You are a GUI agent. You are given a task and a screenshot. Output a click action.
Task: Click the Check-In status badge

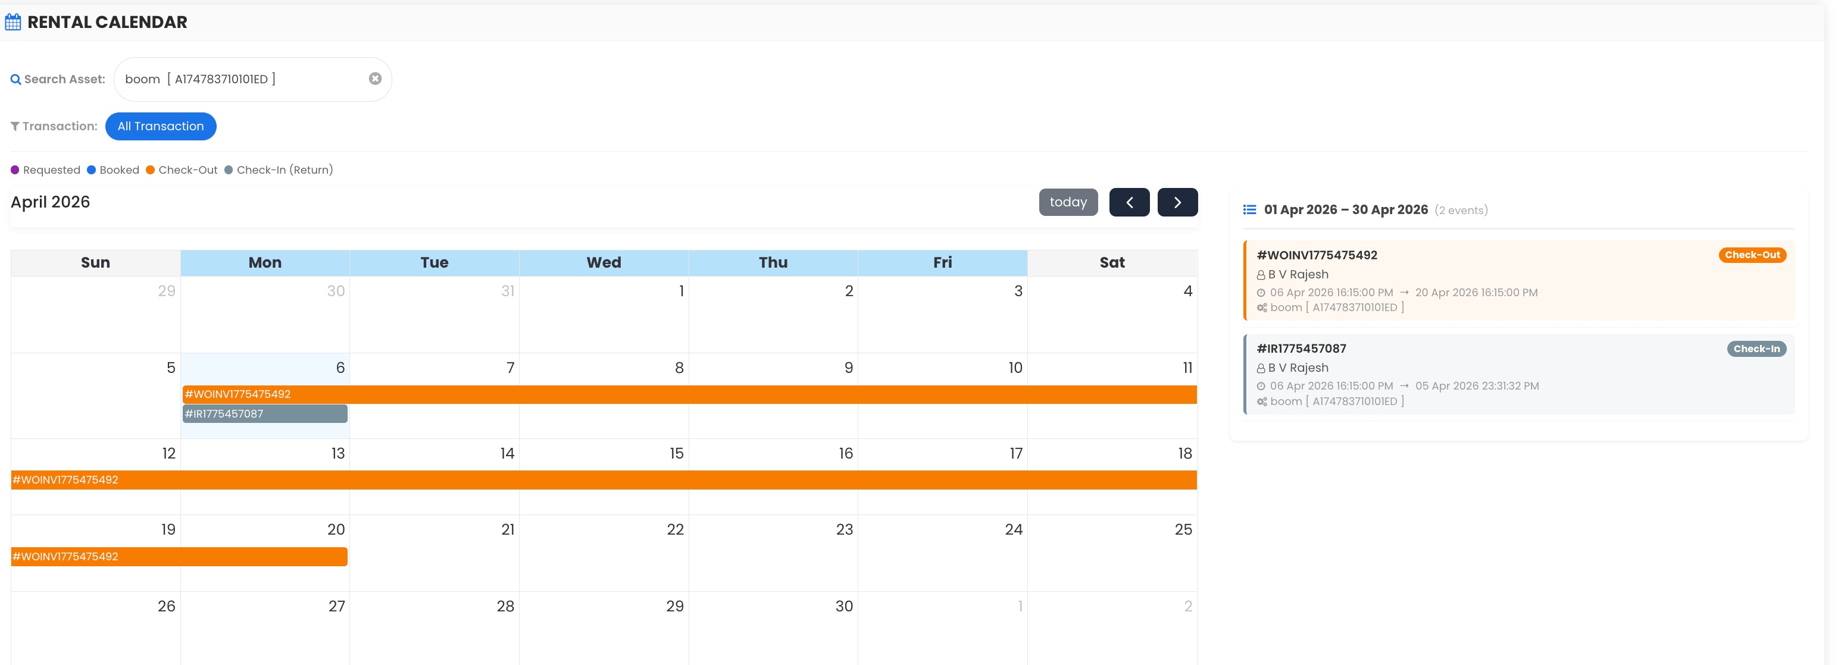(x=1756, y=349)
